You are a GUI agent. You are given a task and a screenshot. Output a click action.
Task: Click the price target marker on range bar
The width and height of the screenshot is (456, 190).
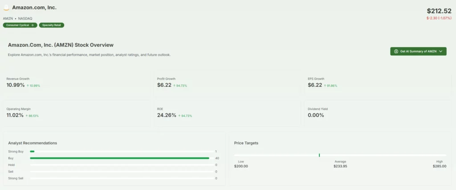coord(319,155)
